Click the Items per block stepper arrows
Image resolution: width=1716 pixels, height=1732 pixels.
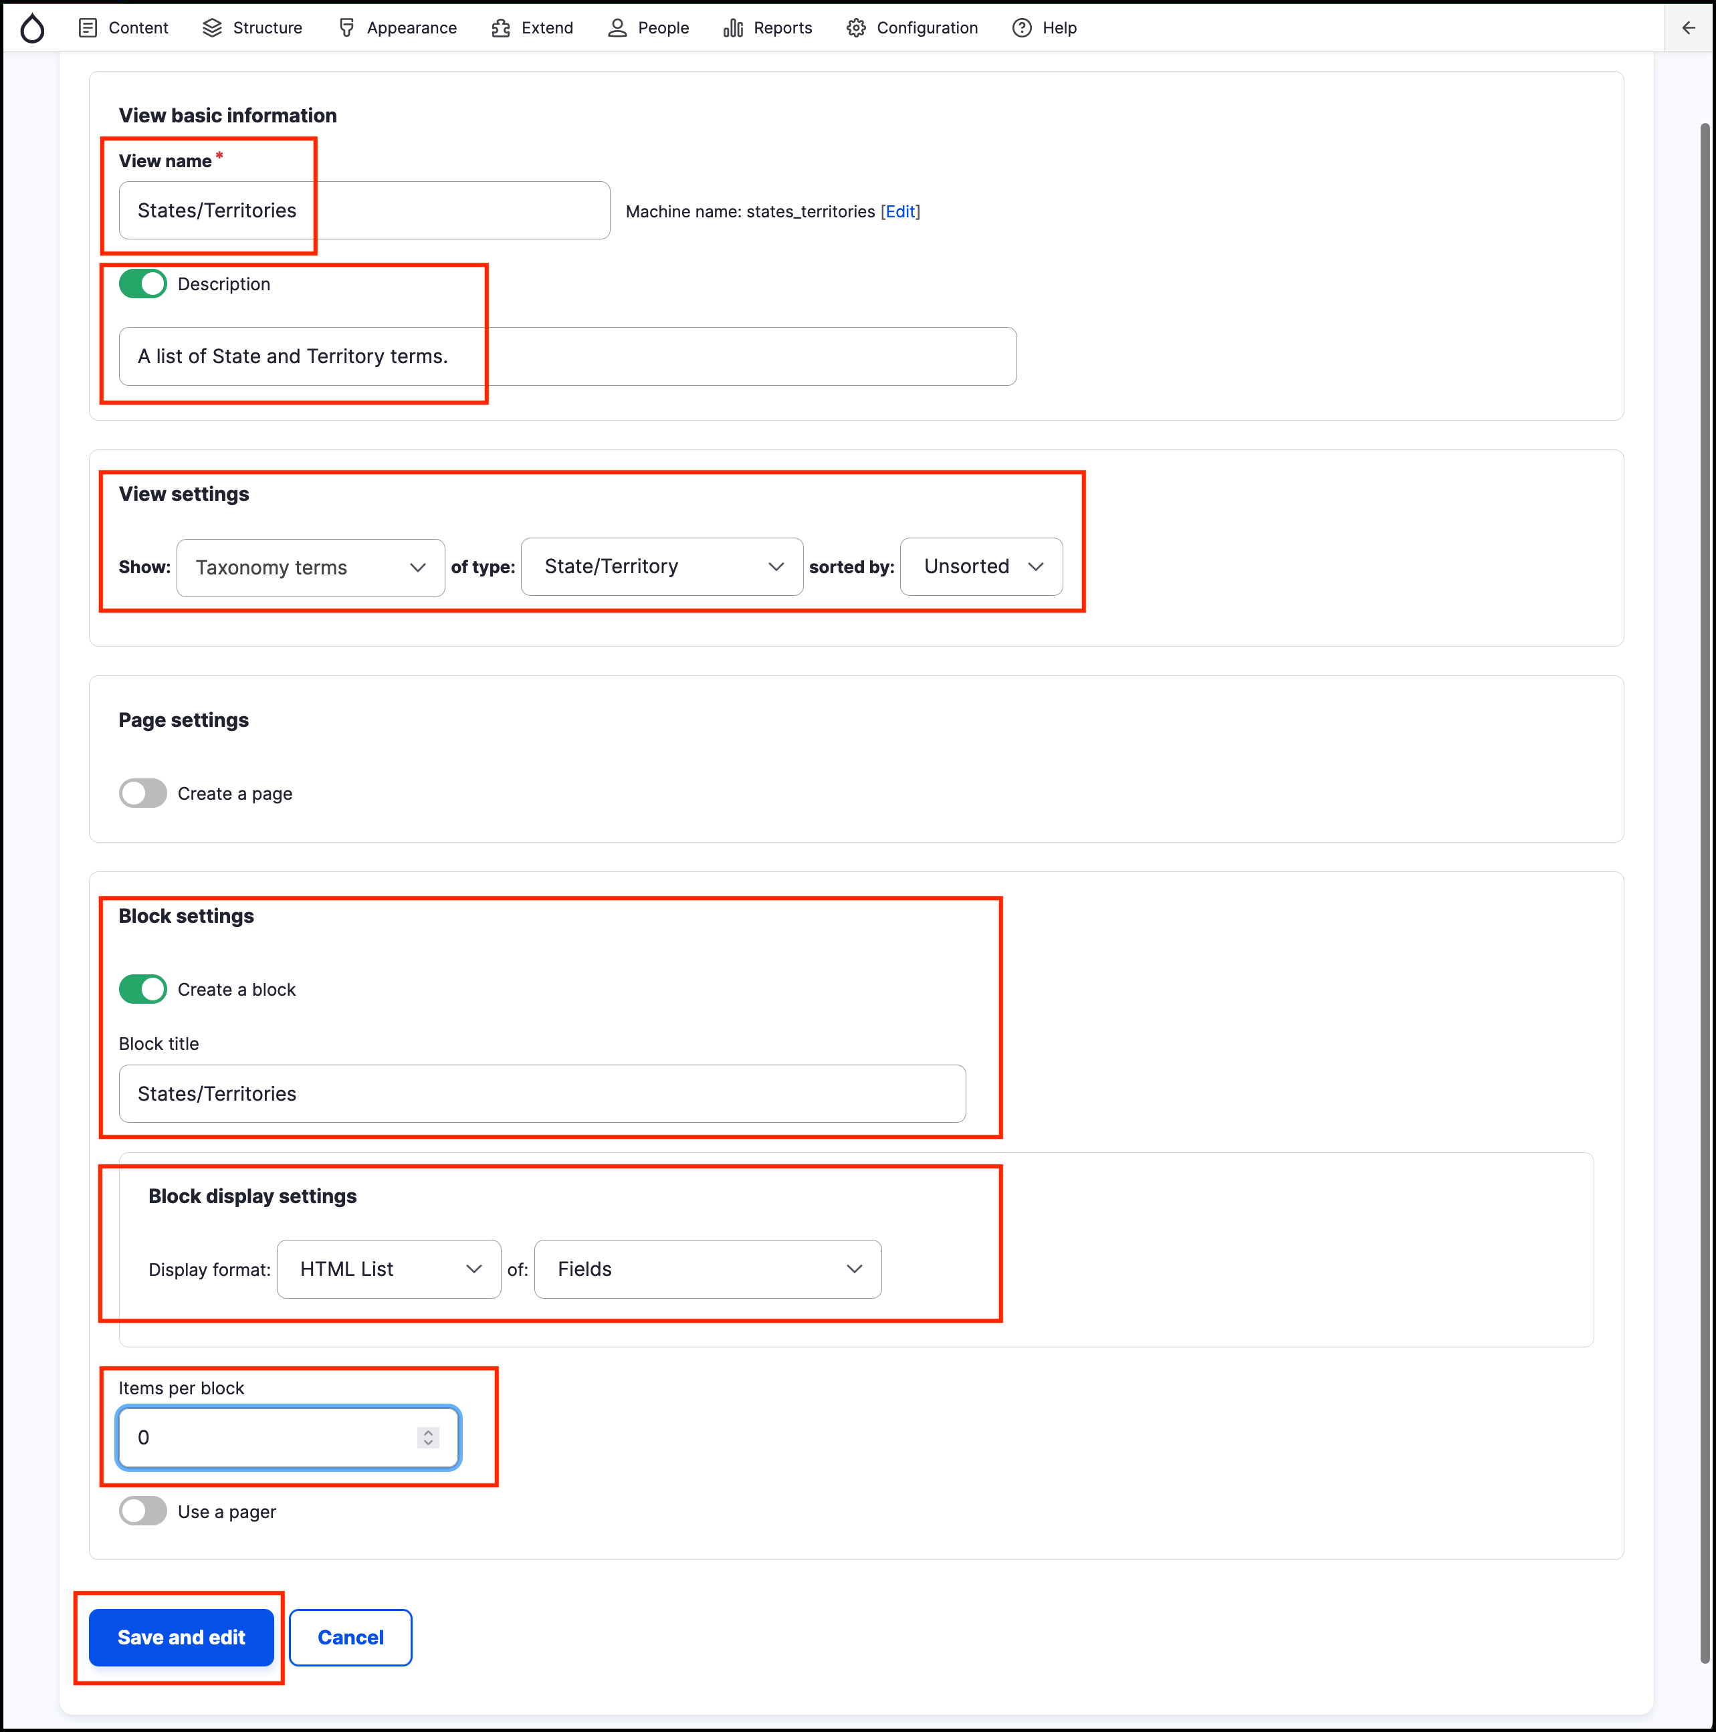[x=427, y=1438]
